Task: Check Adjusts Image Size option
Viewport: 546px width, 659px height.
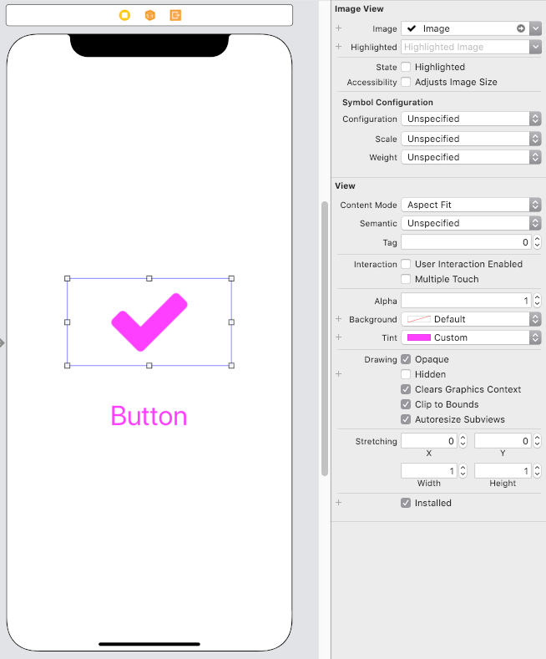Action: tap(406, 82)
